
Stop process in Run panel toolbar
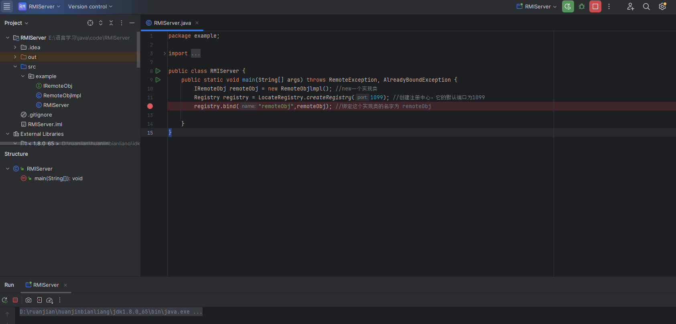tap(15, 300)
